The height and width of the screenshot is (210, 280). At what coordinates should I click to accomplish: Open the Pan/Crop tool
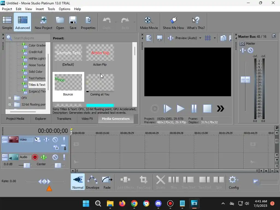pyautogui.click(x=143, y=182)
